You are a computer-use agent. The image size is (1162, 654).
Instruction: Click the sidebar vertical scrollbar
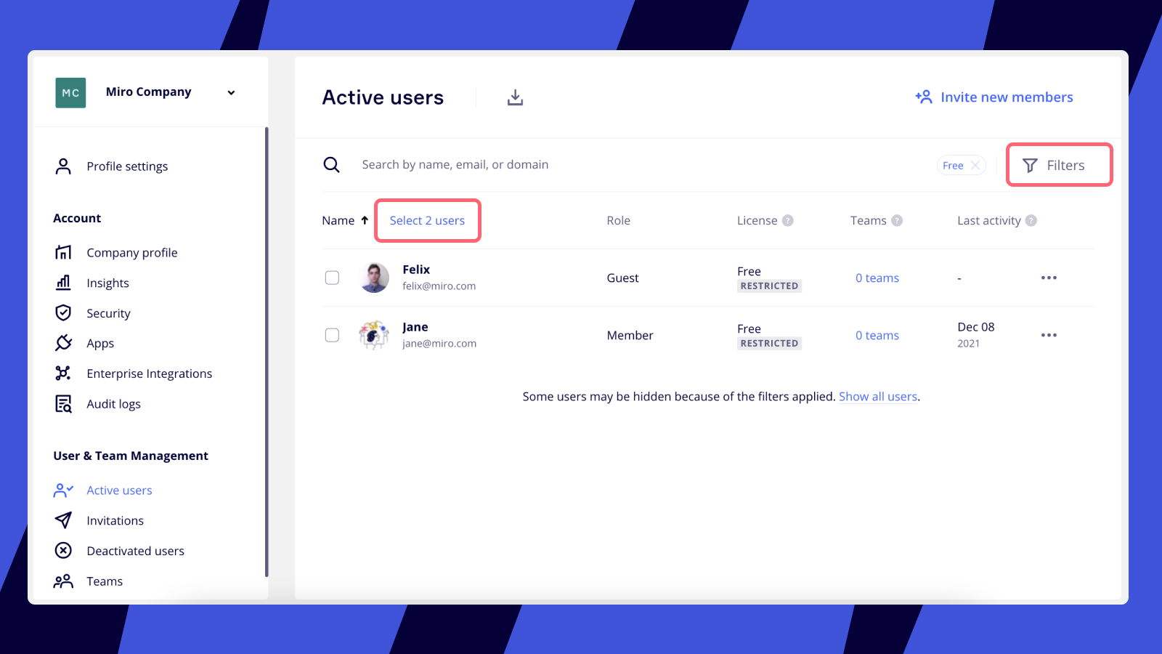(x=267, y=349)
